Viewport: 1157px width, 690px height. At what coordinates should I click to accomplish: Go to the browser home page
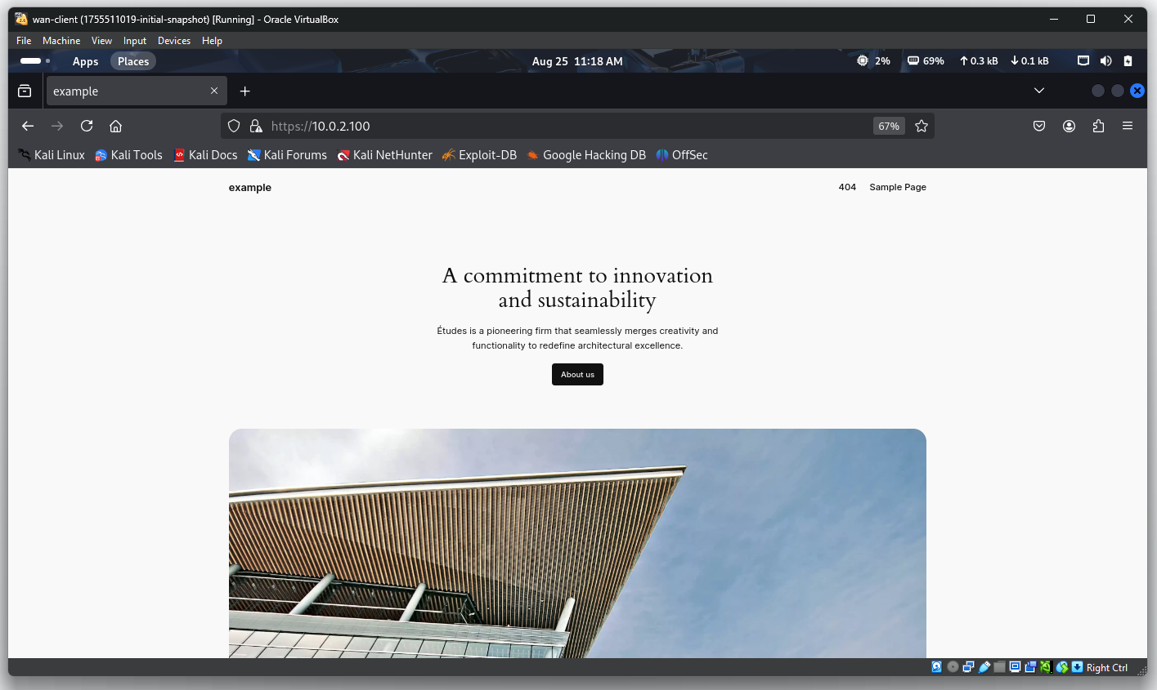pos(115,126)
